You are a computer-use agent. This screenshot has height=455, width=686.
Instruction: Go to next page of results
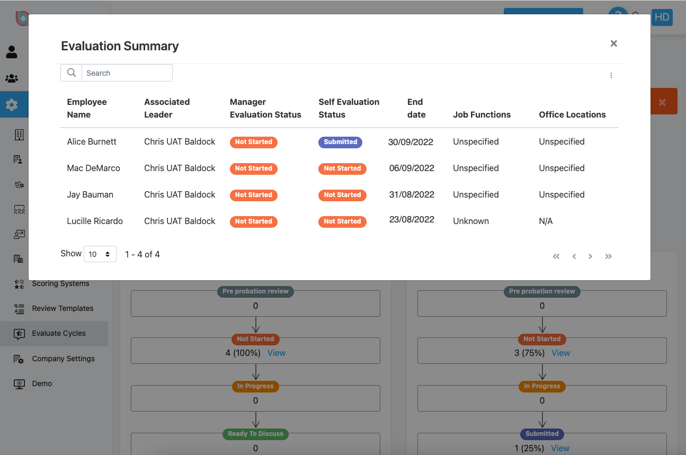(x=590, y=256)
